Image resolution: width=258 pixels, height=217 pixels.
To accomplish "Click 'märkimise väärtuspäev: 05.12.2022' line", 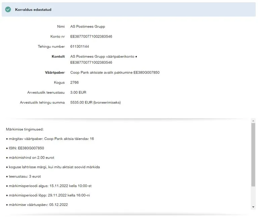I will click(37, 205).
